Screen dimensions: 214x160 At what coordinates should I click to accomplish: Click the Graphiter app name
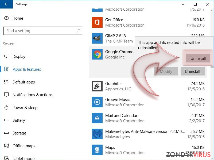coord(114,84)
